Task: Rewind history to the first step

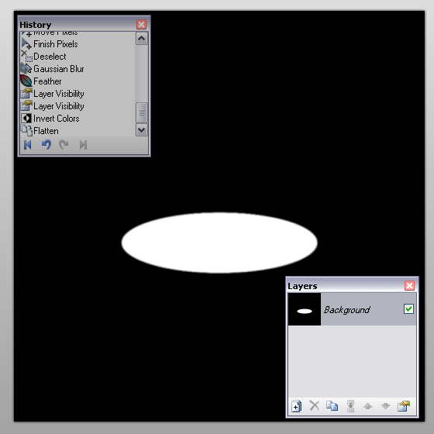Action: point(28,144)
